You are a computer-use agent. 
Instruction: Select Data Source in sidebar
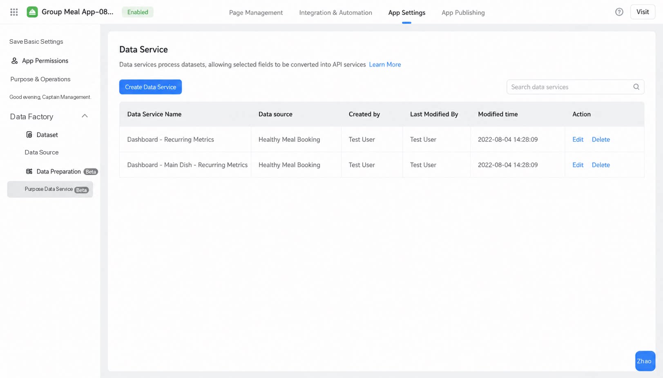pyautogui.click(x=42, y=152)
